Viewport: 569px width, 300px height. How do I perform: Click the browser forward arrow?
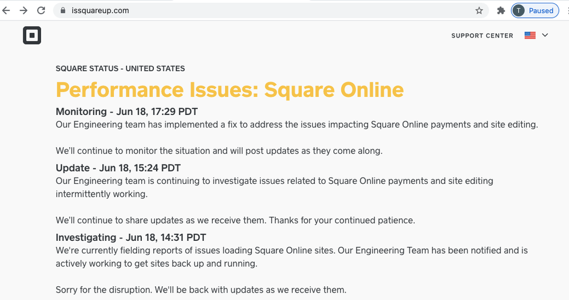tap(23, 10)
